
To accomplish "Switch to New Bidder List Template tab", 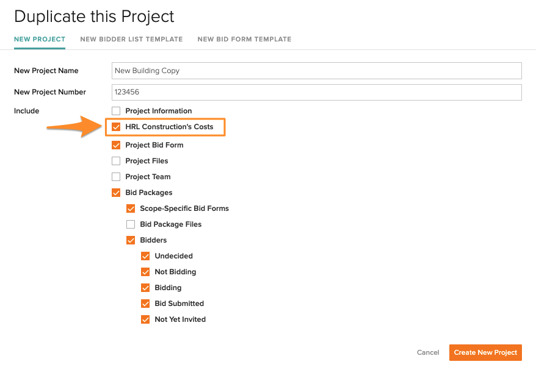I will coord(131,39).
